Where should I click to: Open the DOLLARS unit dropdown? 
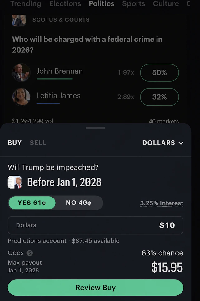pos(163,143)
